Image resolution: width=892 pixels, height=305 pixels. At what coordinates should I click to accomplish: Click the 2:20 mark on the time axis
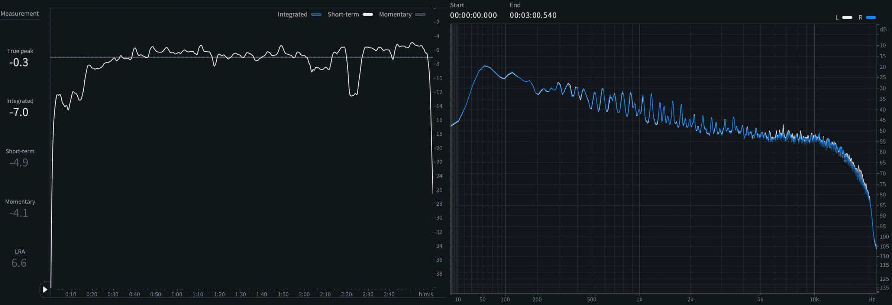click(x=346, y=294)
